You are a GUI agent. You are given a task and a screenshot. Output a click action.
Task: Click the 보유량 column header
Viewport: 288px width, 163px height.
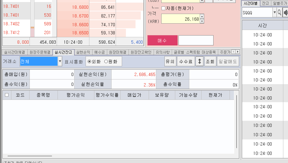point(162,95)
